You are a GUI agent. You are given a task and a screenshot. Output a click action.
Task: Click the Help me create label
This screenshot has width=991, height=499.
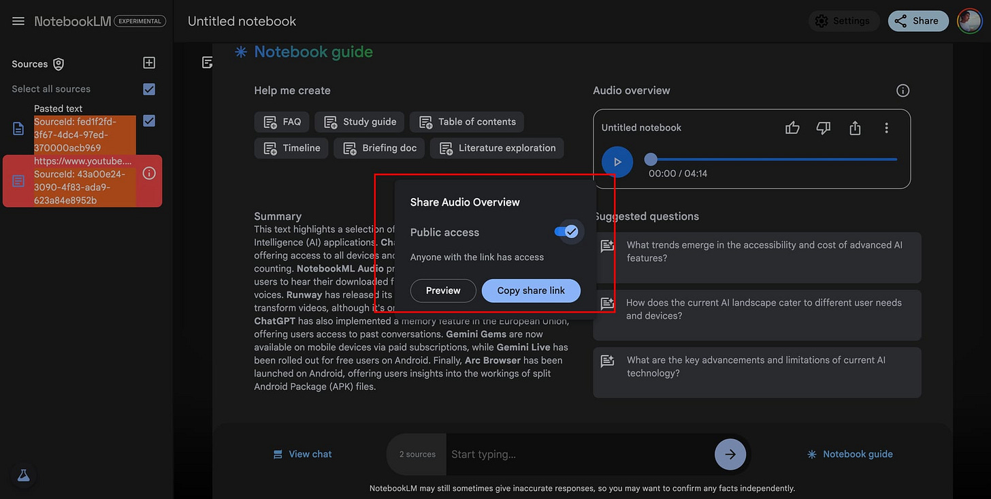(292, 91)
